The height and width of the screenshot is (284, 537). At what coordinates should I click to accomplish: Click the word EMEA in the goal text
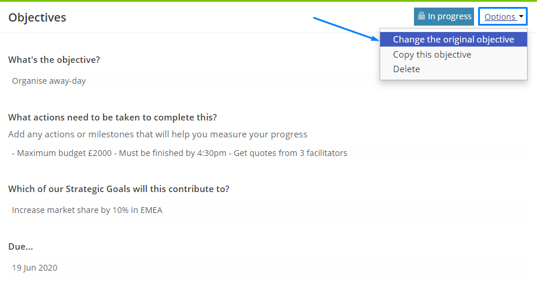tap(152, 210)
